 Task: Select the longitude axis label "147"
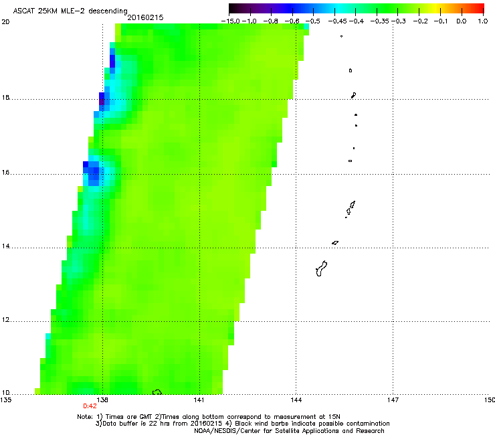tap(393, 400)
